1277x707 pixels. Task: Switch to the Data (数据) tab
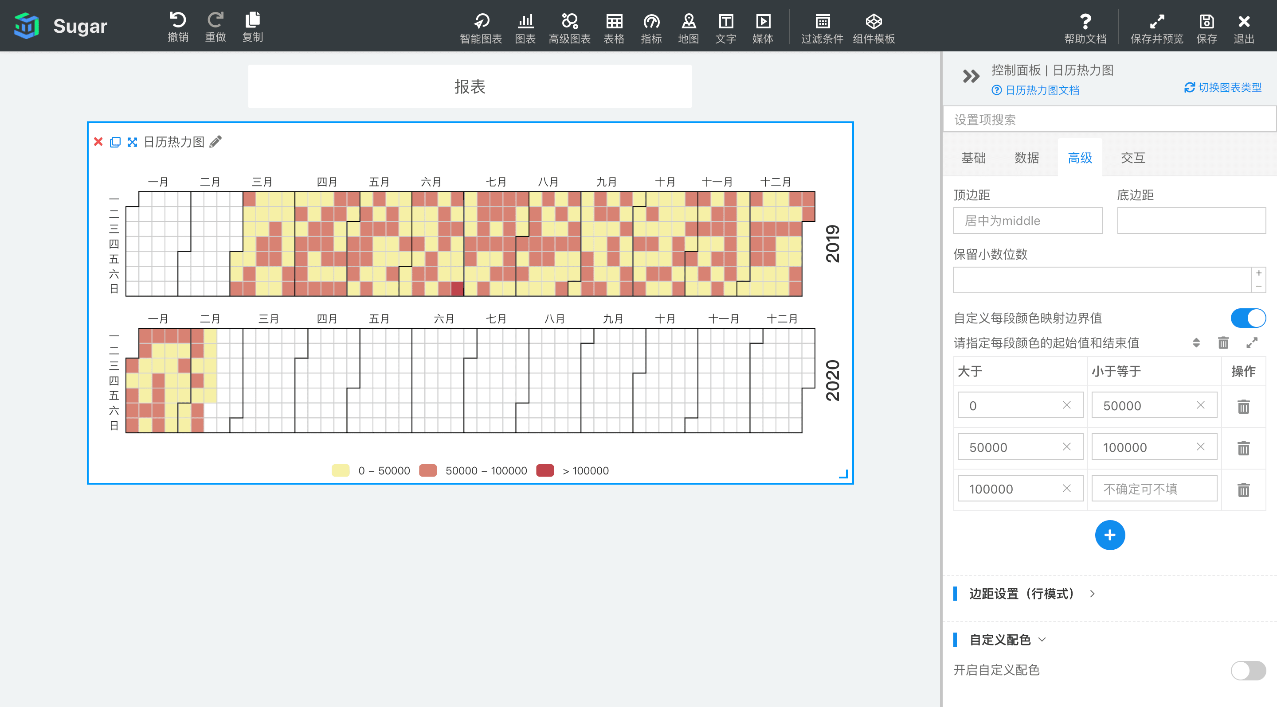(x=1026, y=157)
